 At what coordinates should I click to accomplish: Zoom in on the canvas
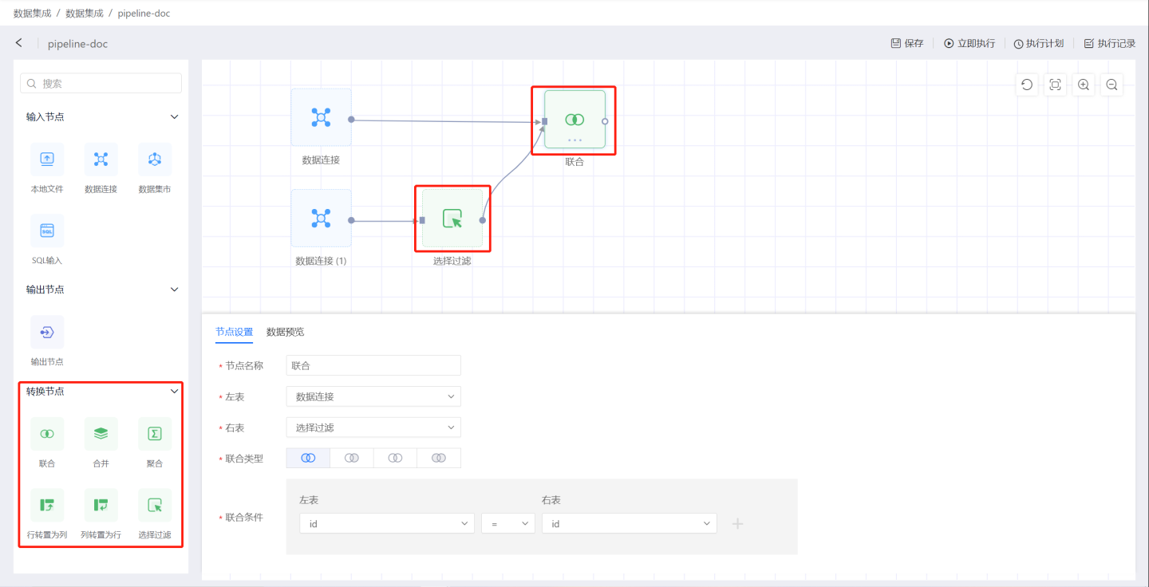pos(1083,85)
